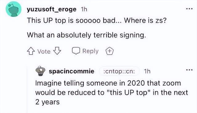Open the 1h timestamp beside spacincommie's flair
The height and width of the screenshot is (113, 197).
click(x=147, y=71)
